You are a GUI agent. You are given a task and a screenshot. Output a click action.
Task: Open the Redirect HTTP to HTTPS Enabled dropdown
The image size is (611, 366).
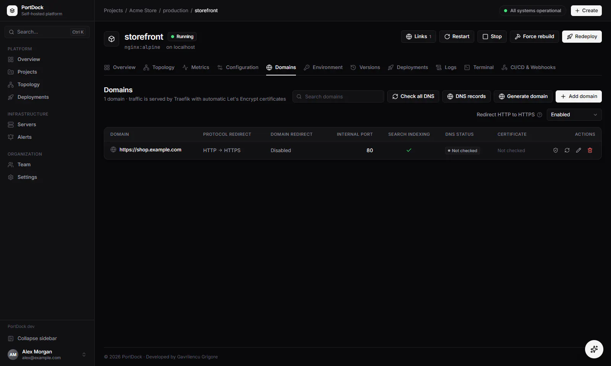(x=574, y=115)
